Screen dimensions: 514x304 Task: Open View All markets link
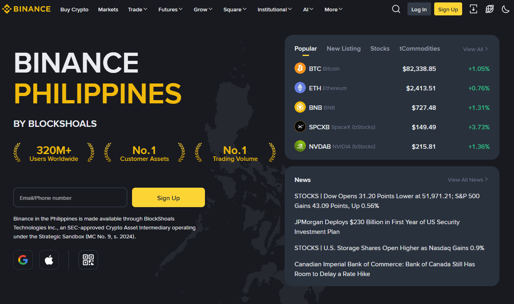(x=476, y=49)
